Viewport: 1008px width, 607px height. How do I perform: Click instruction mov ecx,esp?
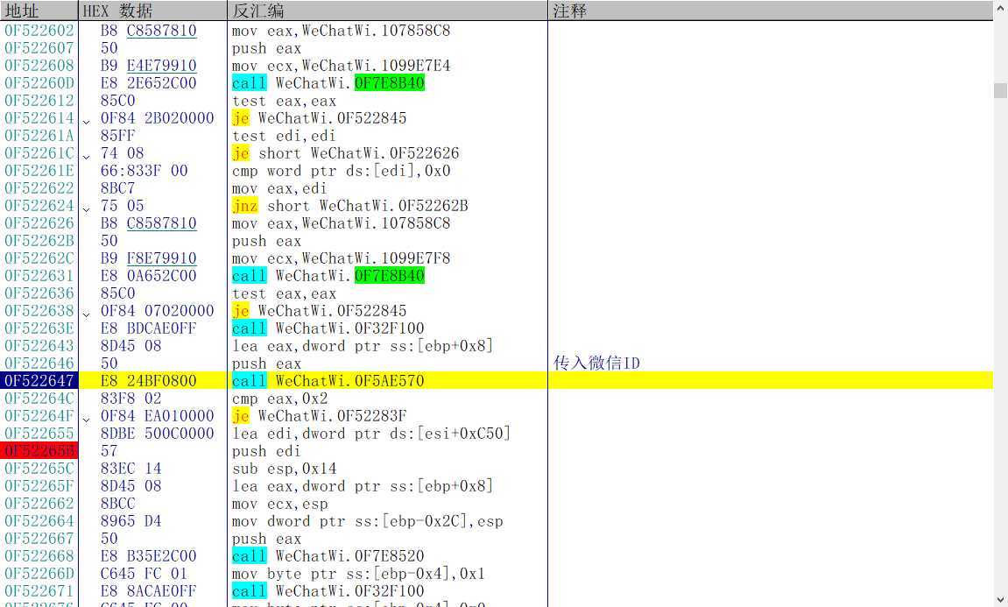click(279, 504)
